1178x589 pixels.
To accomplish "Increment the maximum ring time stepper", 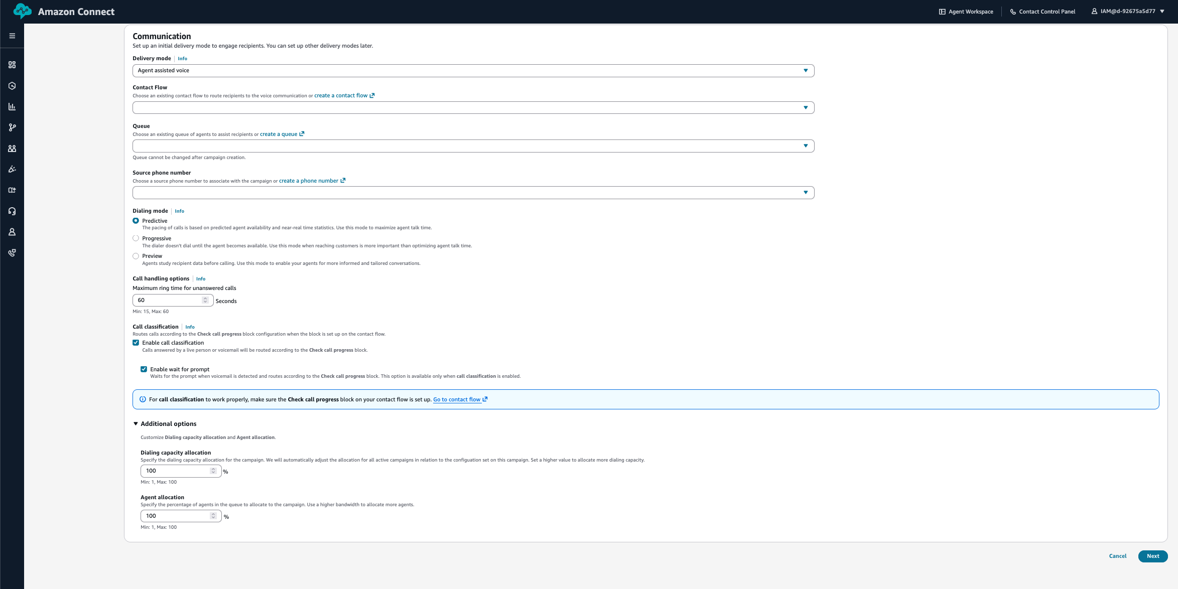I will 205,298.
